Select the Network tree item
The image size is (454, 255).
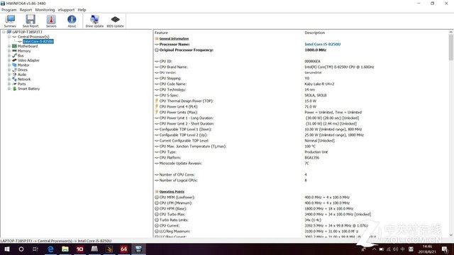pyautogui.click(x=24, y=79)
